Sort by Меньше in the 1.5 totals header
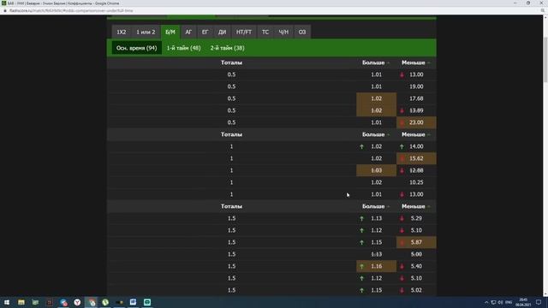 (x=415, y=206)
